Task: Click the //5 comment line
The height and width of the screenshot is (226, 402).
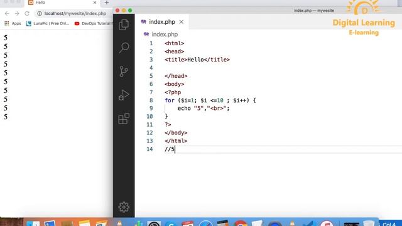Action: point(170,149)
